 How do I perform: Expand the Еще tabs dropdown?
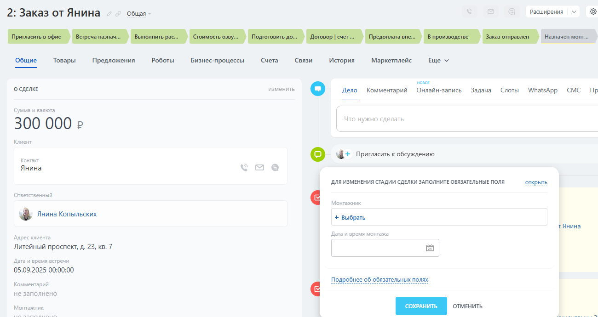[x=438, y=60]
